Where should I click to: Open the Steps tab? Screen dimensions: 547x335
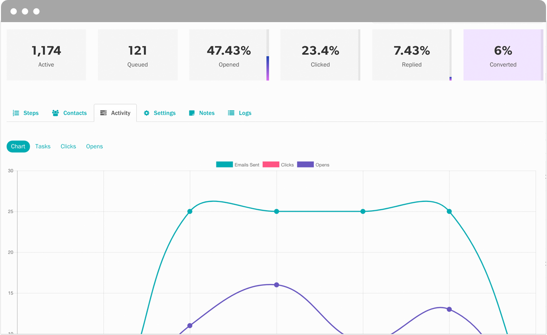(x=26, y=113)
